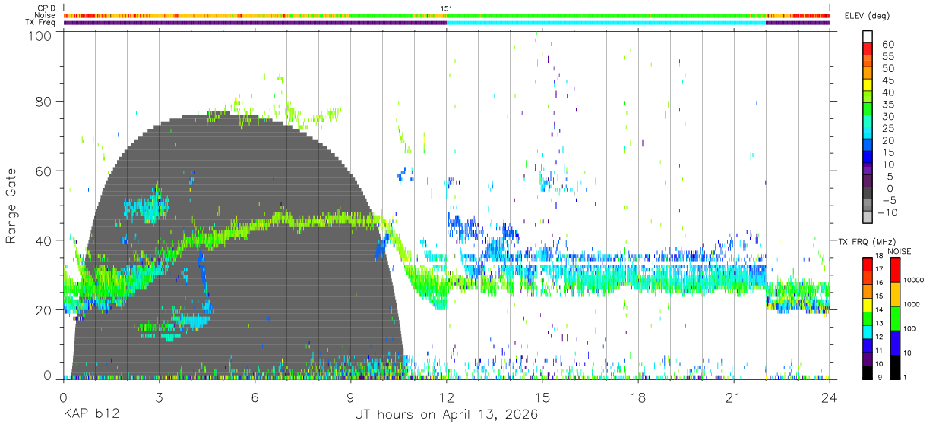Click the y-axis tick label 20
The height and width of the screenshot is (430, 933).
(x=44, y=310)
